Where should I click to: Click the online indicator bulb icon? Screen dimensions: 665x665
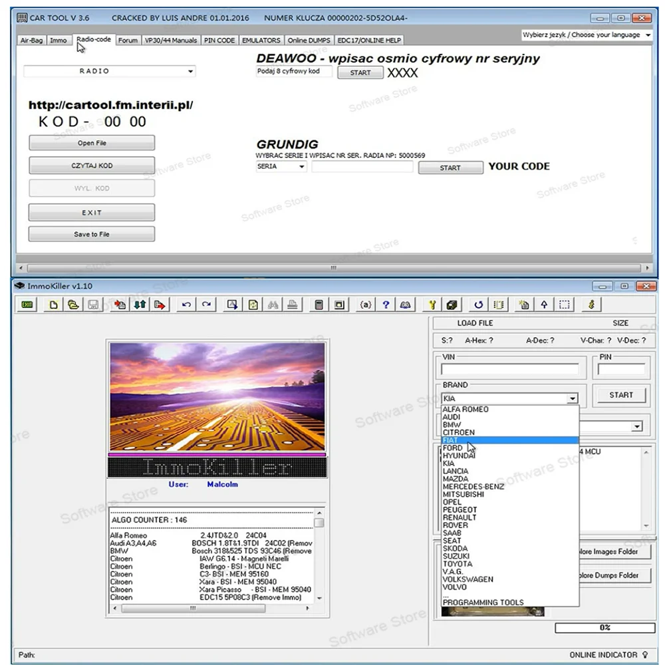pyautogui.click(x=645, y=655)
